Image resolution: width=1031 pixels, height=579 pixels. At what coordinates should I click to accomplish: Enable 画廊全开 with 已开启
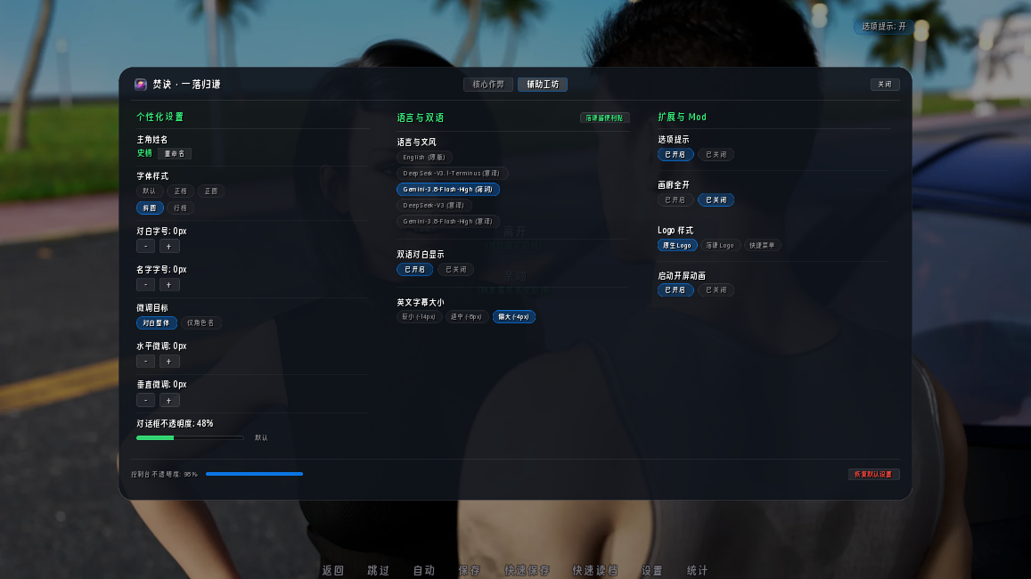675,200
